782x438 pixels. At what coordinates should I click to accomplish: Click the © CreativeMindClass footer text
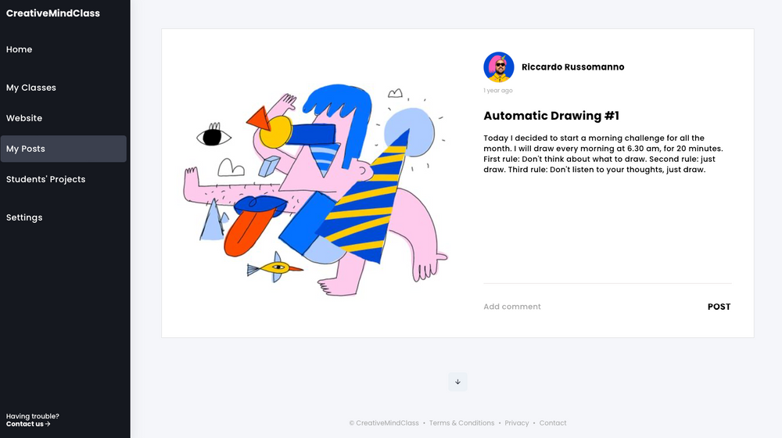click(x=384, y=423)
